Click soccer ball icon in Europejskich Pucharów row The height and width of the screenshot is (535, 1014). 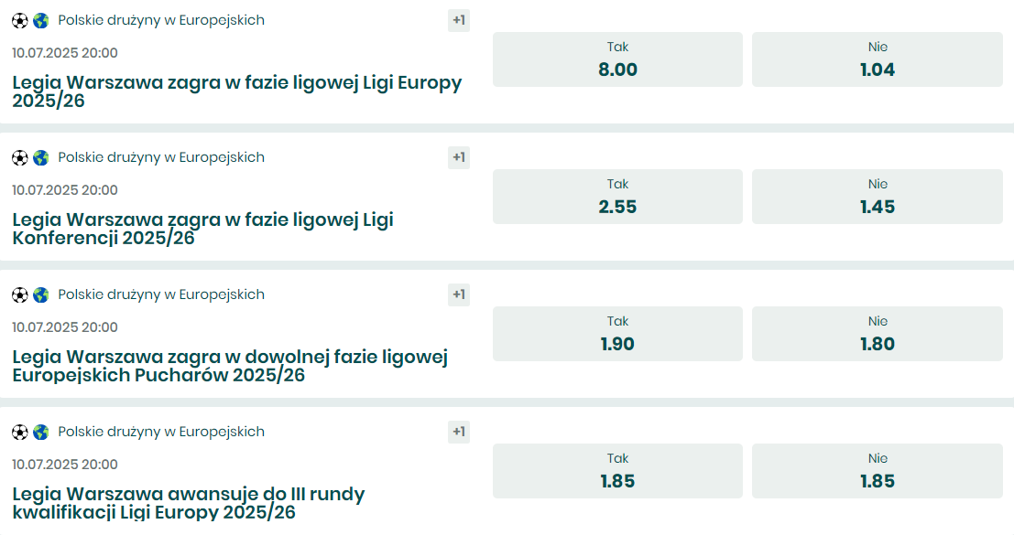click(20, 294)
